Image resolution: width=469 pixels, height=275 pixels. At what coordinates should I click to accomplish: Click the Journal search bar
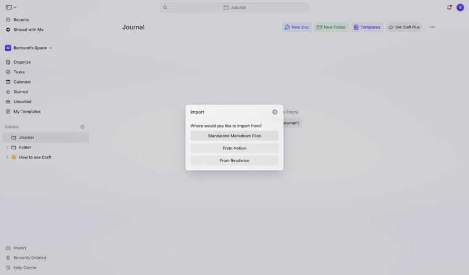tap(234, 8)
